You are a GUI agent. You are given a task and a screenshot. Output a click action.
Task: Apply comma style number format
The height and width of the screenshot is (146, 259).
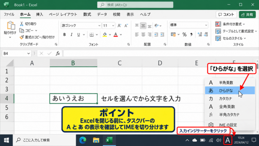coord(191,34)
